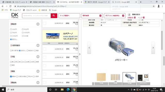Viewport: 165px width, 92px height.
Task: Tick the checkbox for room 101 row
Action: (x=45, y=49)
